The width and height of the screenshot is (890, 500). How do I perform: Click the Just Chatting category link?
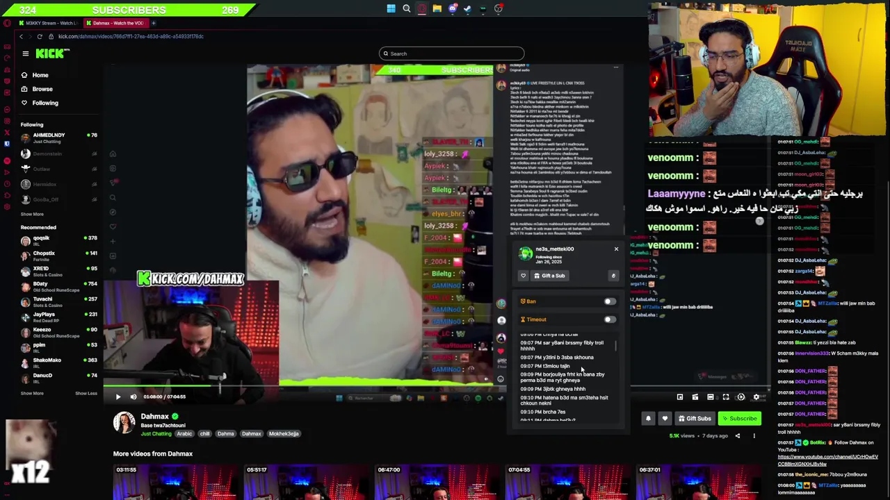point(156,434)
